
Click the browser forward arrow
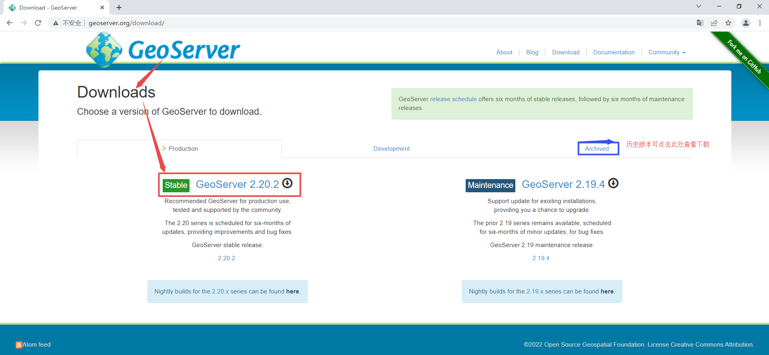coord(24,23)
